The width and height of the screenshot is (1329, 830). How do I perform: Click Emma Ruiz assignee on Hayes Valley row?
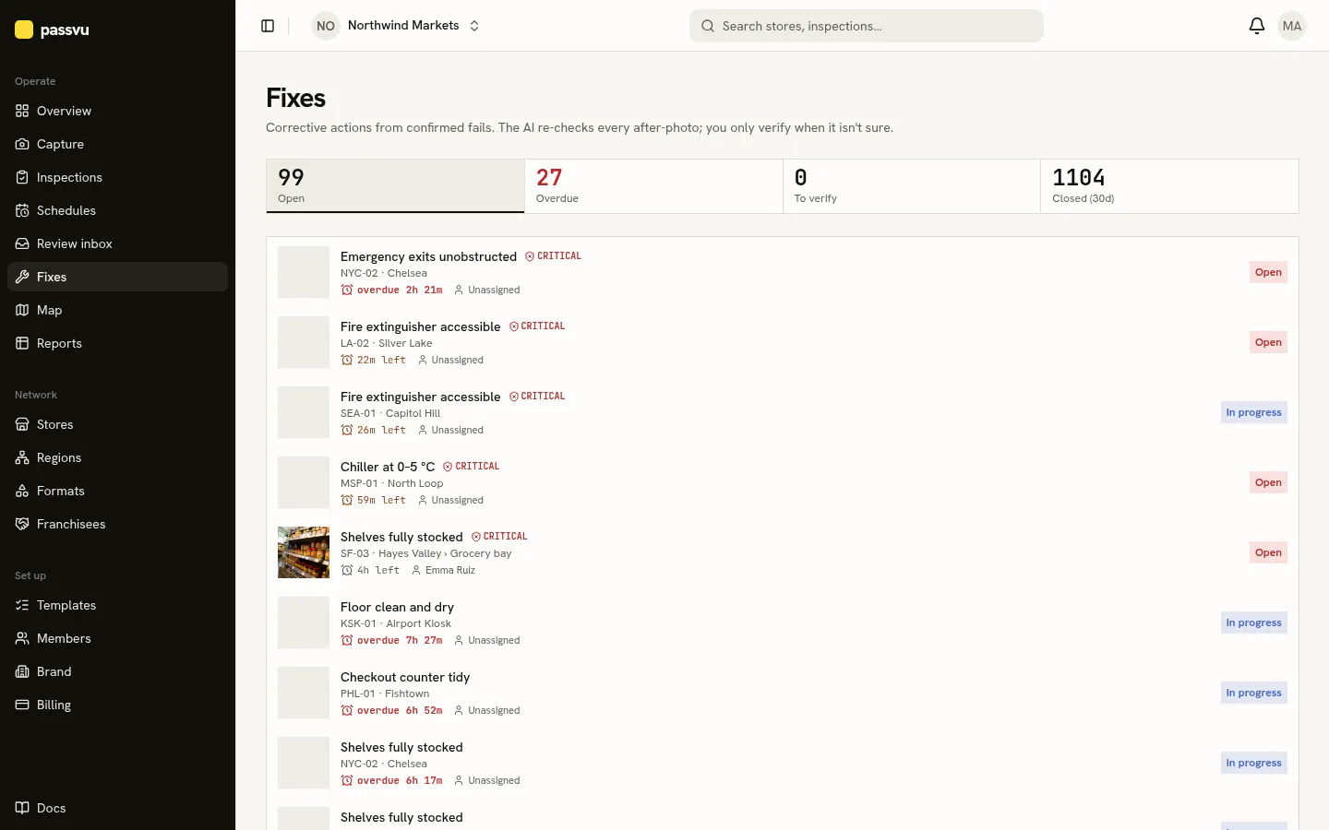[x=443, y=570]
